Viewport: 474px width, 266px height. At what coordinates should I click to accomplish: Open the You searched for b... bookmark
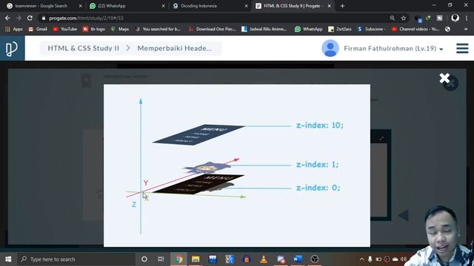click(x=158, y=29)
